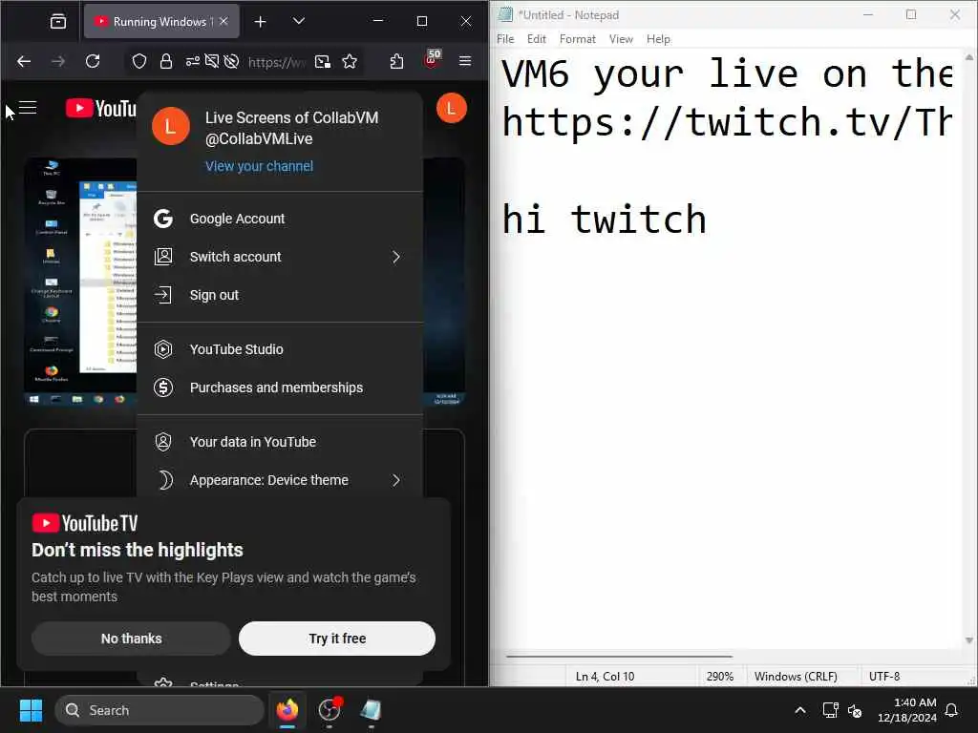Open Notepad File menu

[505, 38]
